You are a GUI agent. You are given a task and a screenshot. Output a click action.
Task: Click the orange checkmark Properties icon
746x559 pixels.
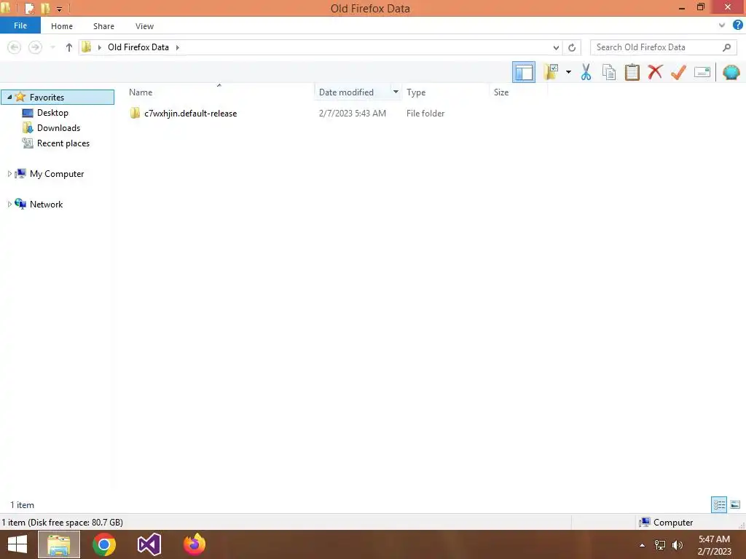tap(678, 72)
